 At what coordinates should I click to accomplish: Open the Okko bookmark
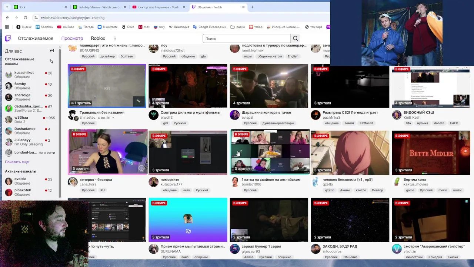pyautogui.click(x=128, y=27)
